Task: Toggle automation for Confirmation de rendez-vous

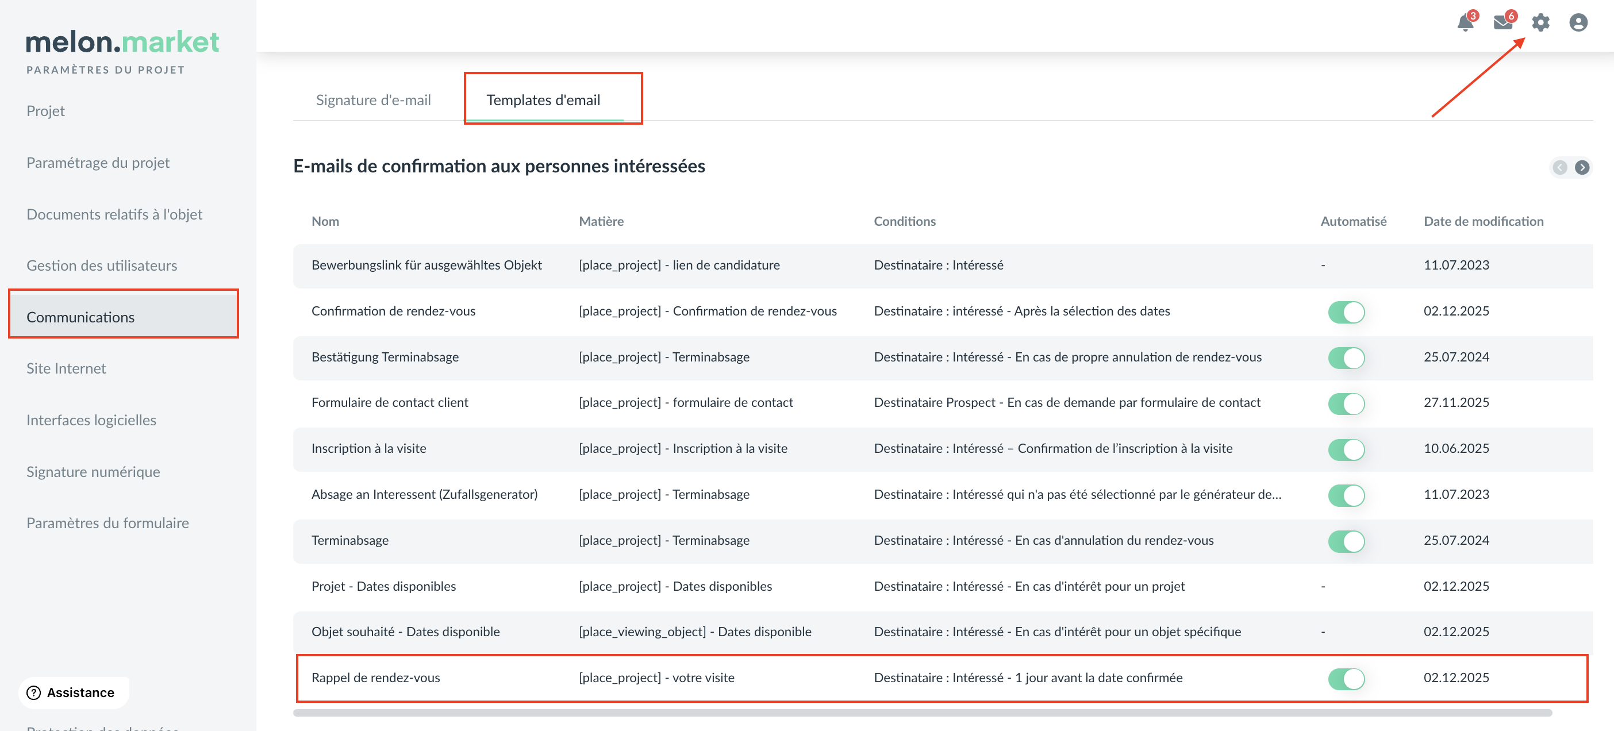Action: pyautogui.click(x=1346, y=312)
